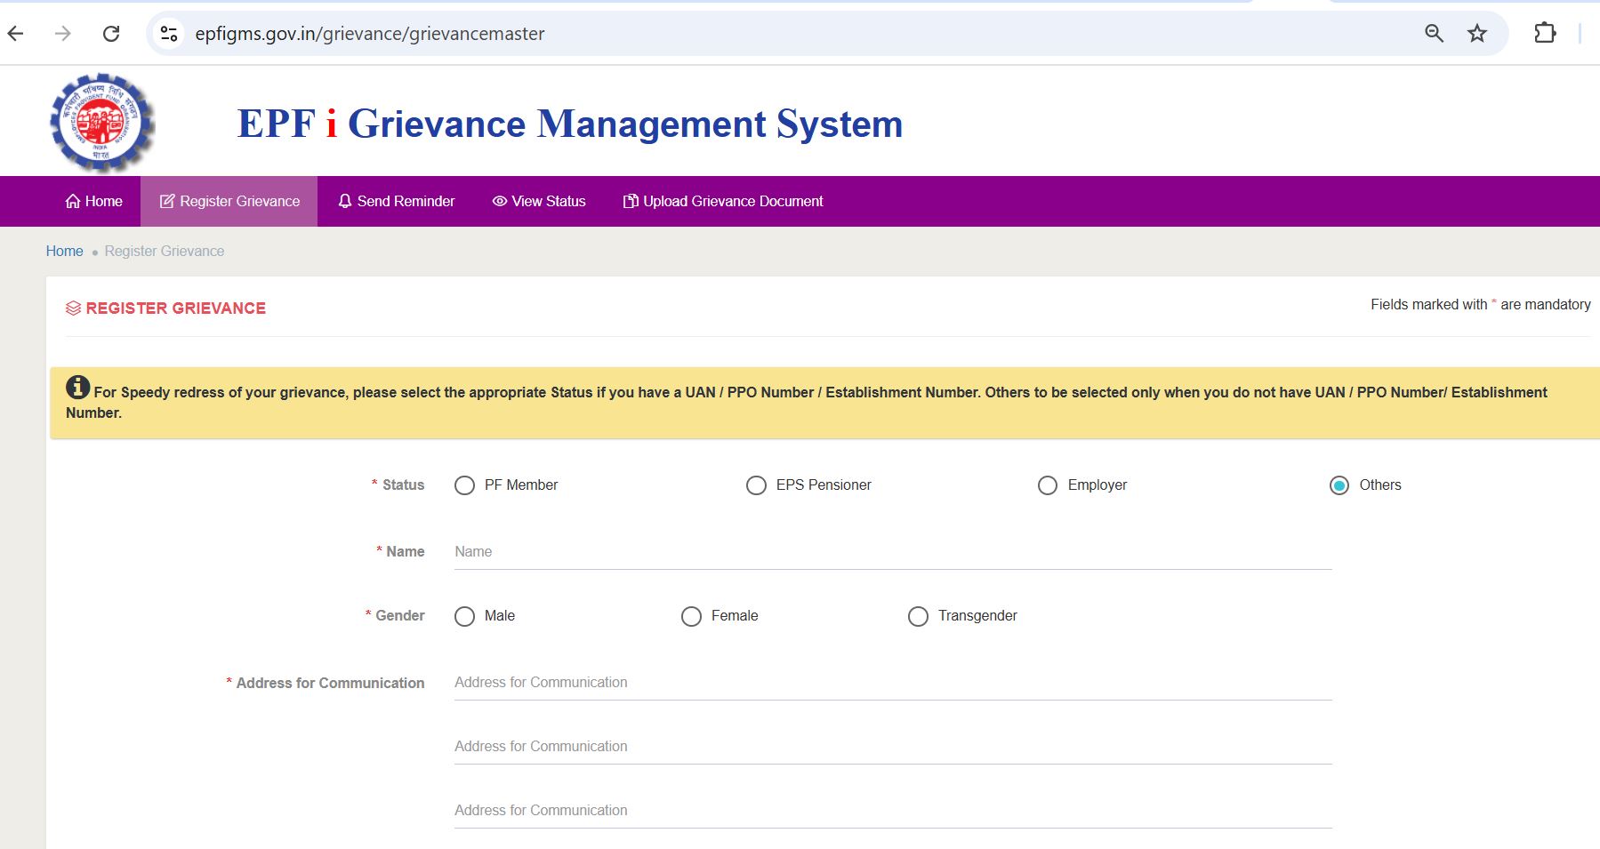Open the zoom magnifier in address bar
Screen dimensions: 1600x849
(x=1434, y=34)
